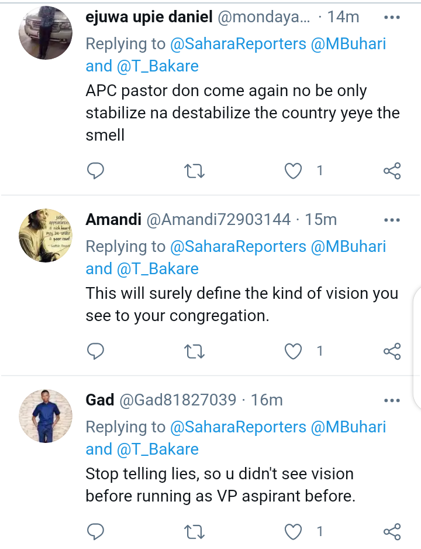Viewport: 421px width, 549px height.
Task: Retweet ejuwa upie daniel's tweet
Action: click(194, 171)
